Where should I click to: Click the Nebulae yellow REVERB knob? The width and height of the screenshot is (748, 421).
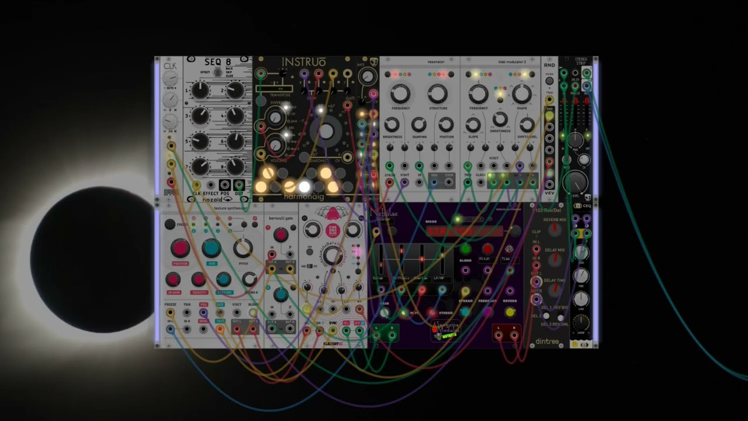(510, 312)
